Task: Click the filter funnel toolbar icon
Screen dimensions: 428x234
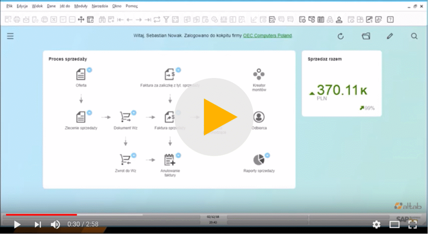Action: pos(166,19)
